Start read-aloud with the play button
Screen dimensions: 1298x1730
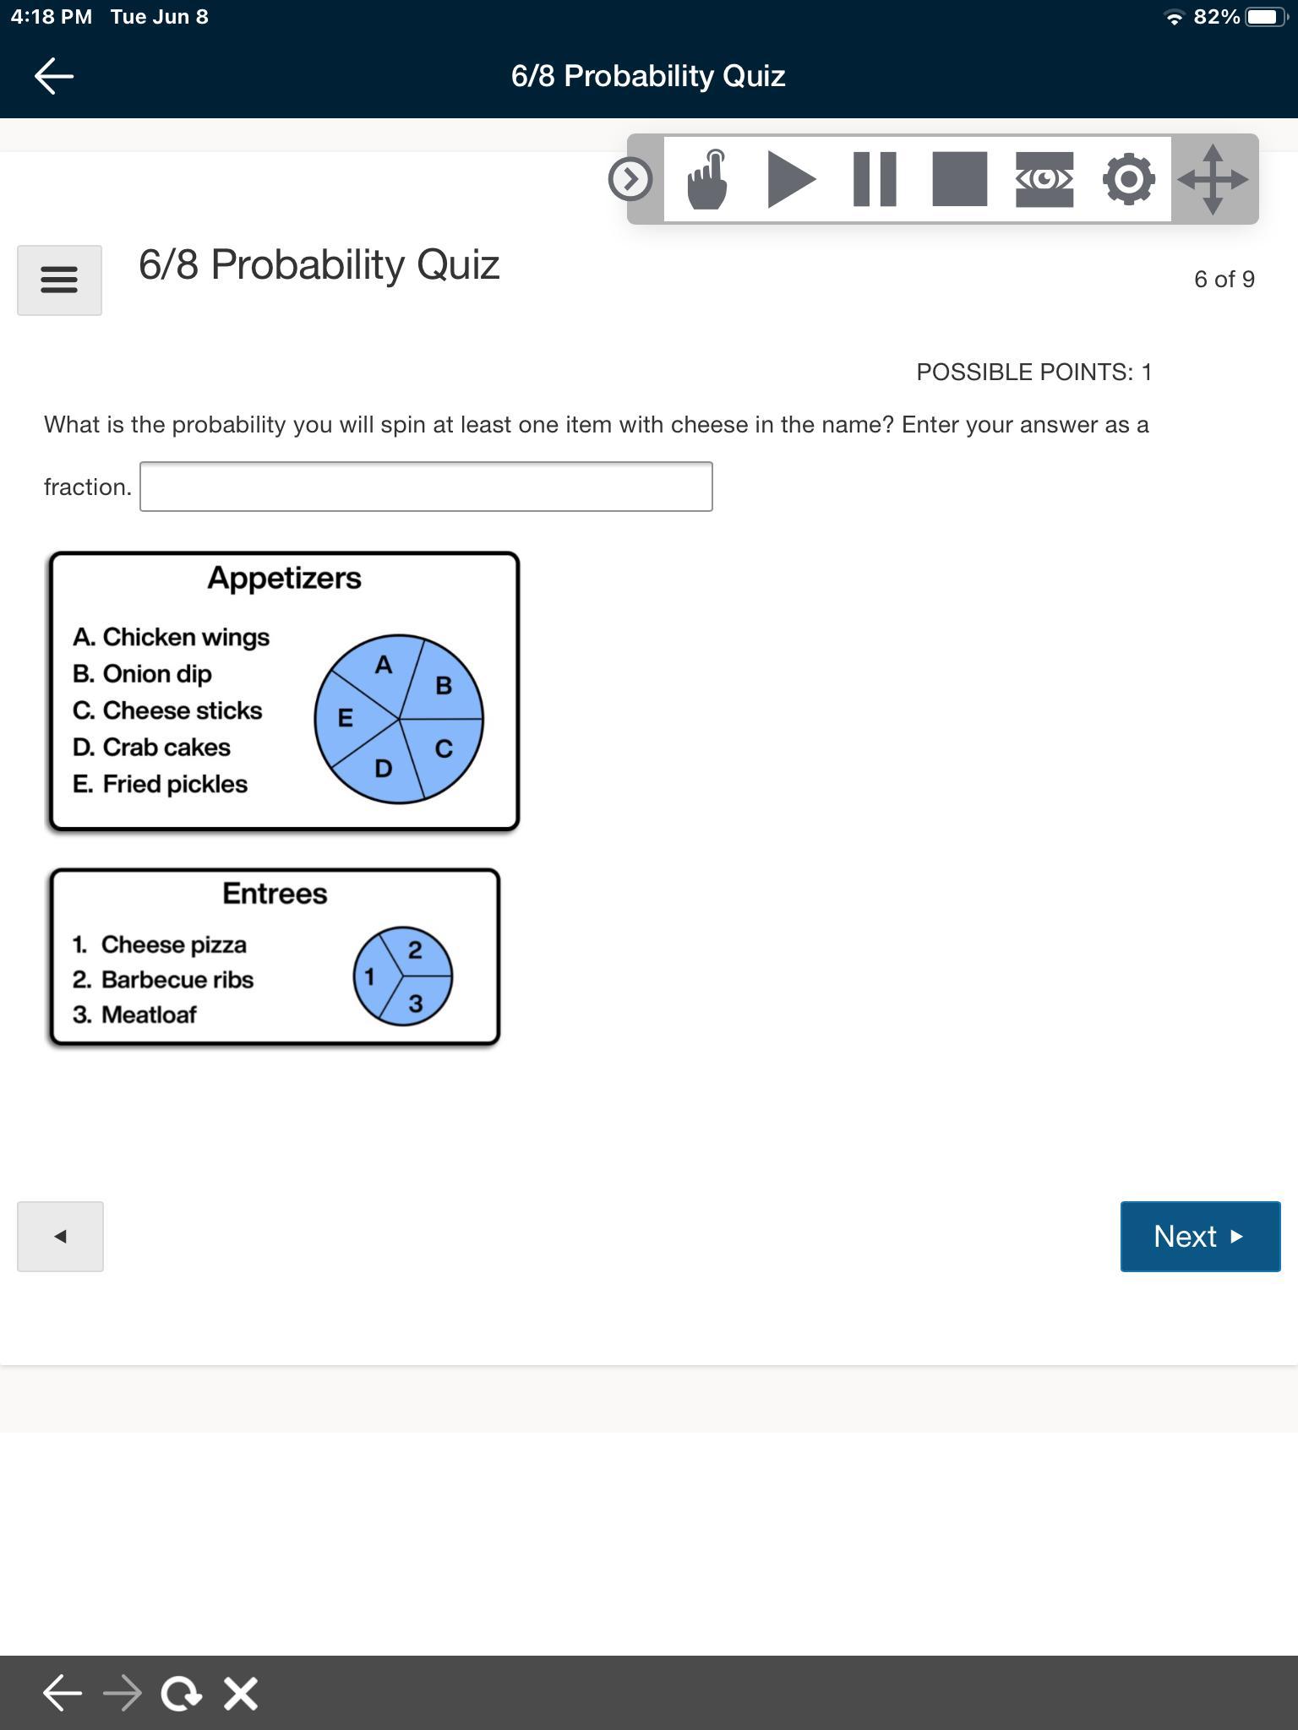(791, 179)
